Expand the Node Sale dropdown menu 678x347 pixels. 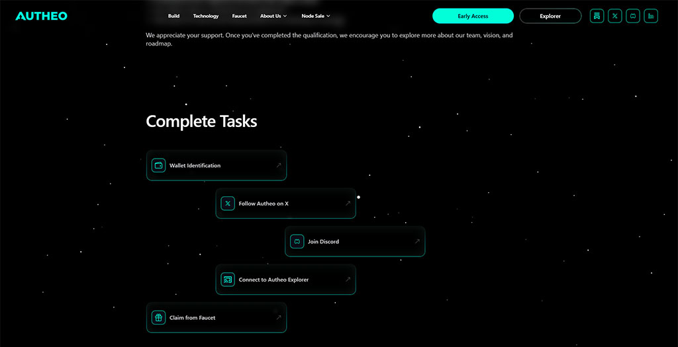coord(316,16)
